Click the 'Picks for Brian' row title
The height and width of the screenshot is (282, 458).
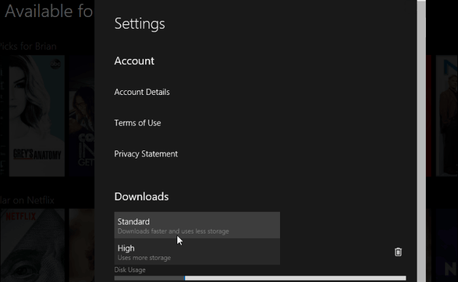coord(28,46)
